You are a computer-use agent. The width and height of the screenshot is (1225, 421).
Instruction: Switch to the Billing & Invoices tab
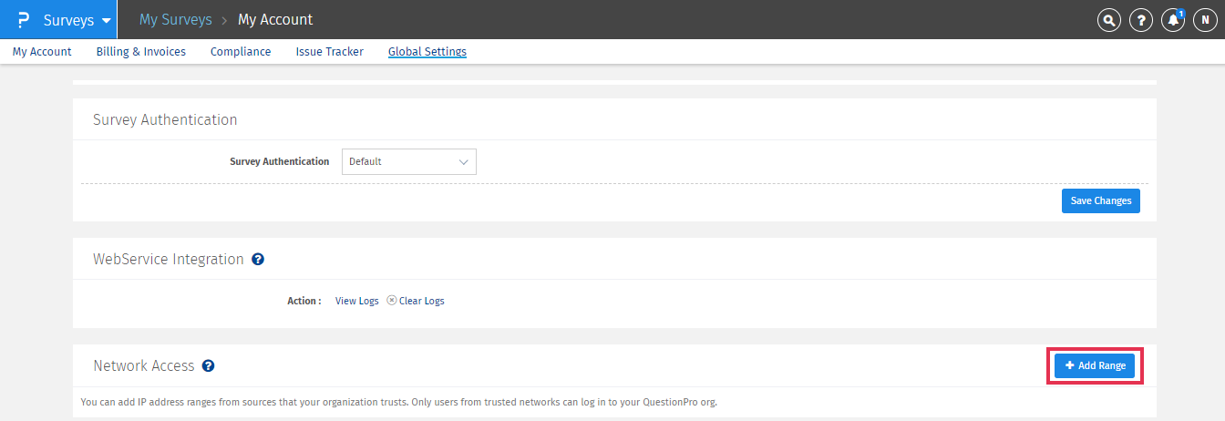pyautogui.click(x=141, y=52)
